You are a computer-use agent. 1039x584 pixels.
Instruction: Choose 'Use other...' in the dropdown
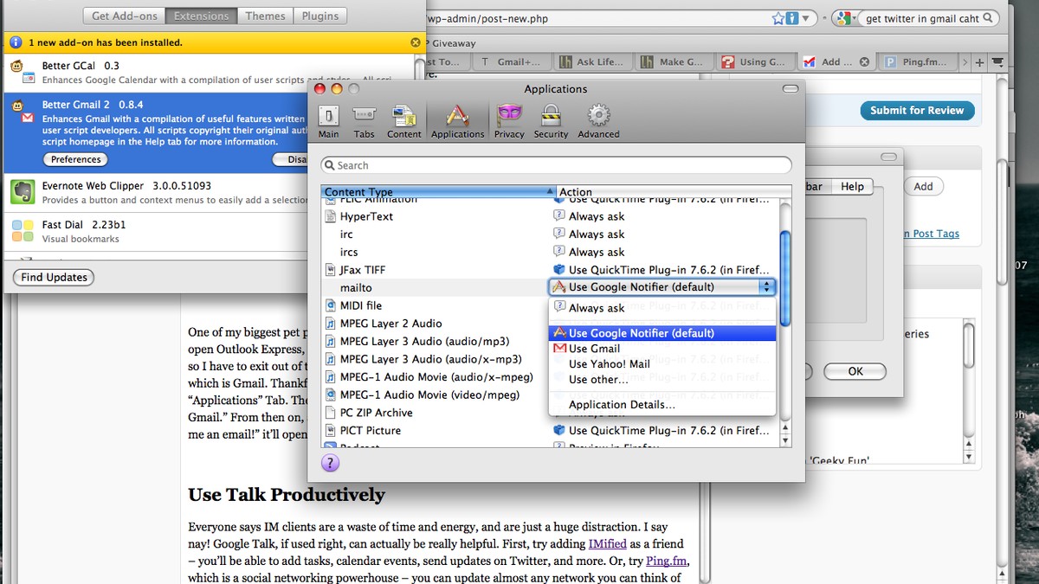pos(664,380)
